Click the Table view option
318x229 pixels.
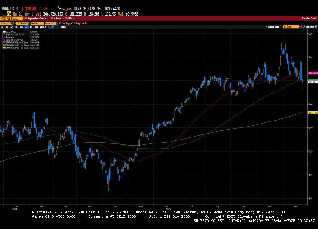(x=63, y=27)
